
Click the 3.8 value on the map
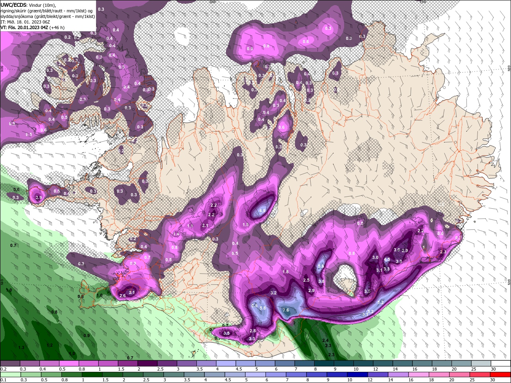pyautogui.click(x=321, y=281)
